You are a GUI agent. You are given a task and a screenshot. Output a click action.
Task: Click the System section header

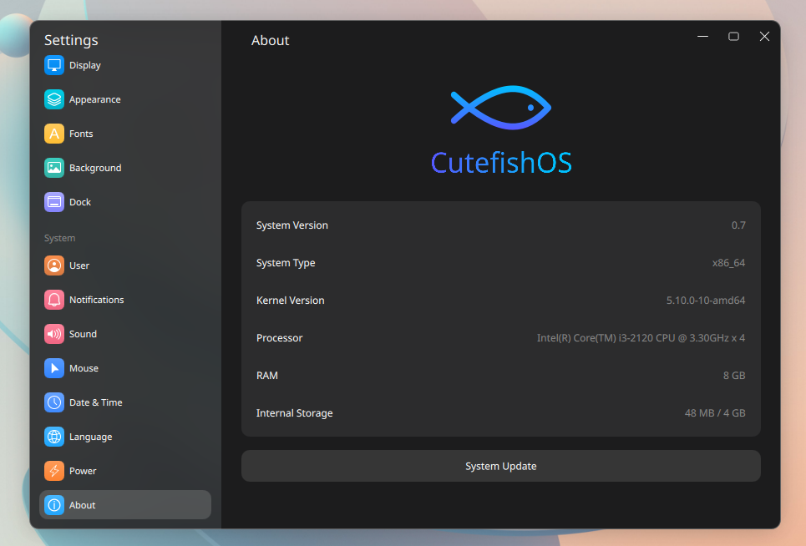[59, 238]
